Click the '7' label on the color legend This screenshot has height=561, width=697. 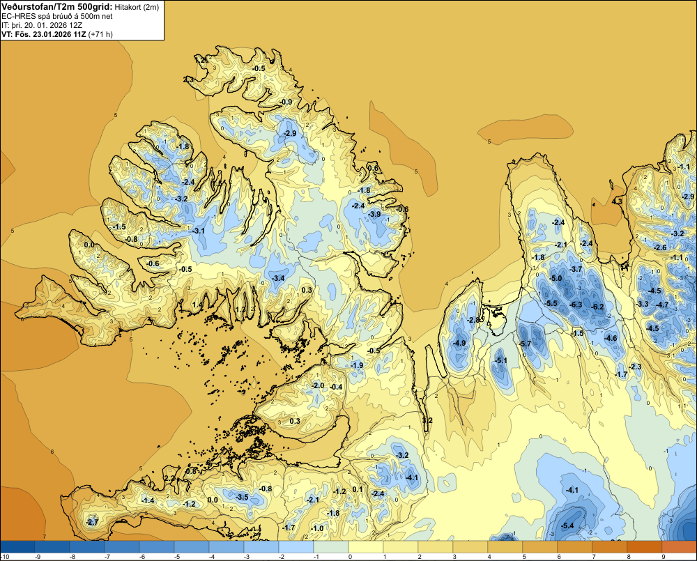pyautogui.click(x=593, y=557)
